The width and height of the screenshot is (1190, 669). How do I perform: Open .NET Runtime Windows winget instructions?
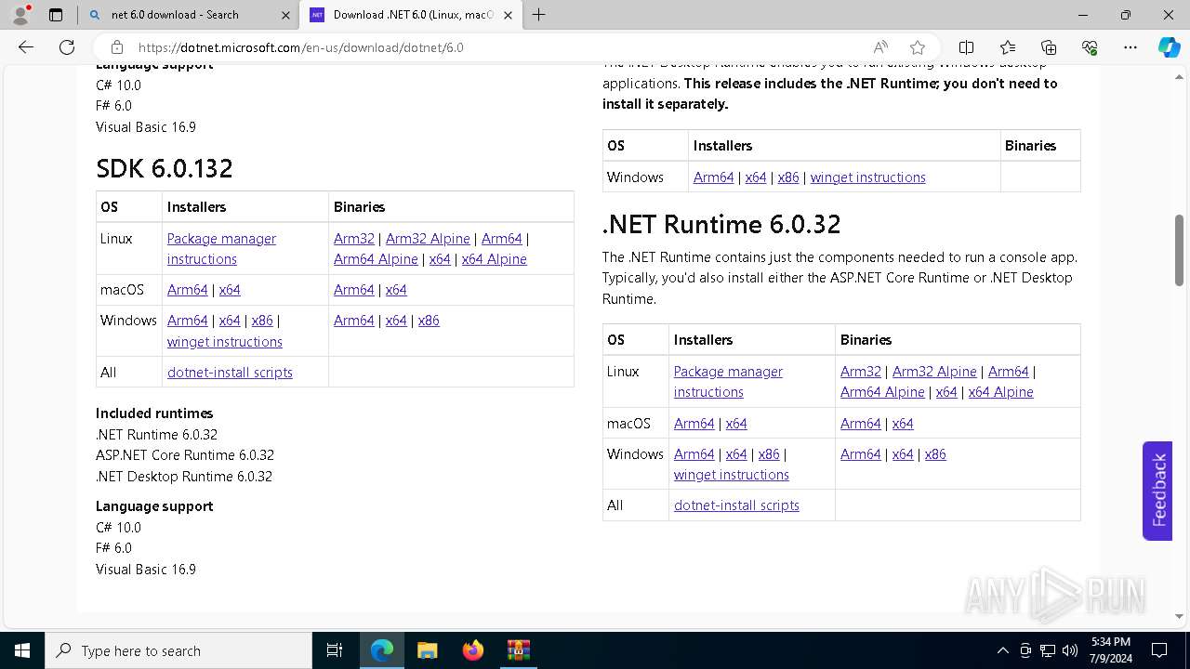[732, 475]
